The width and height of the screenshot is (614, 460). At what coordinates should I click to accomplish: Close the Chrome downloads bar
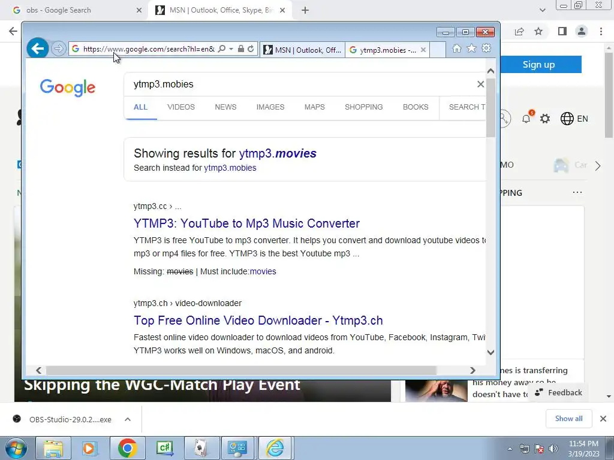click(x=603, y=419)
